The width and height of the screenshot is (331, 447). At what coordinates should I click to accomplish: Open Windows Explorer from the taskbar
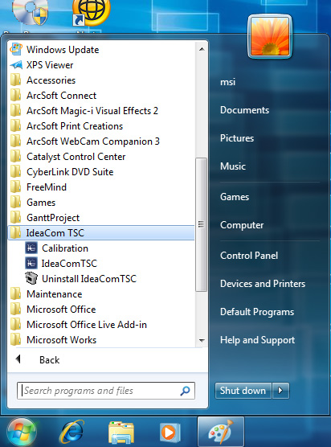point(121,433)
